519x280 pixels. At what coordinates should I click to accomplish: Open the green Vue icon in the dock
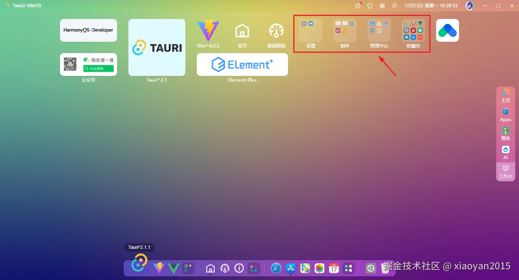[x=174, y=268]
